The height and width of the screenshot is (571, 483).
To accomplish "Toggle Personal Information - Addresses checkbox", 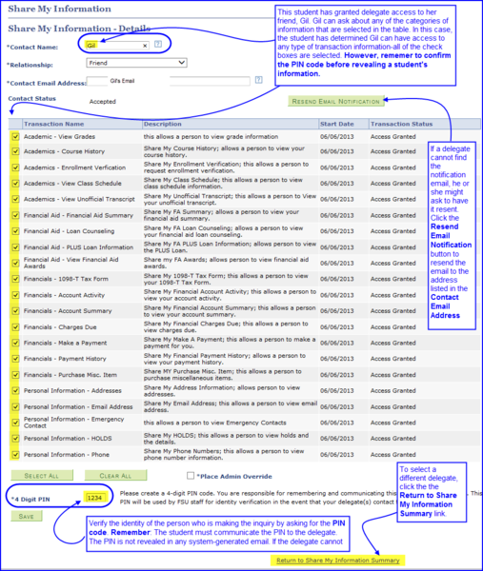I will pyautogui.click(x=15, y=391).
